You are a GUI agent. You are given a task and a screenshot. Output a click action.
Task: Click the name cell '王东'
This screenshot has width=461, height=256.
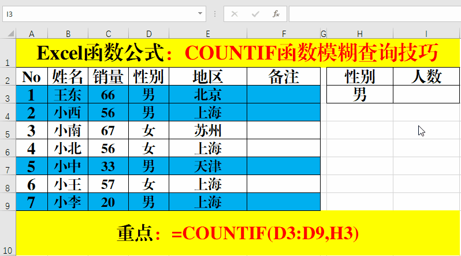pyautogui.click(x=68, y=94)
